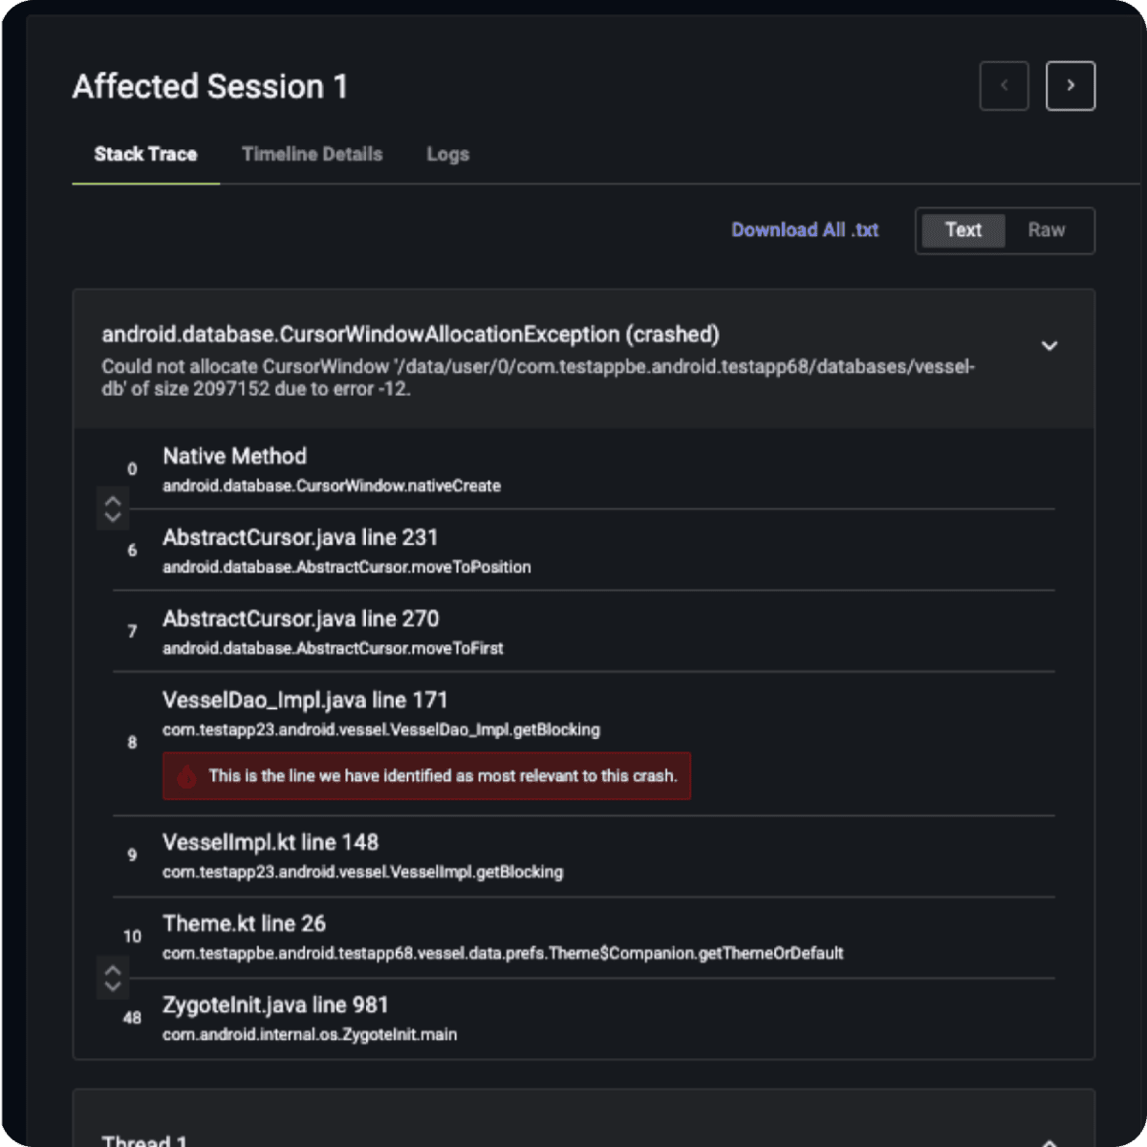Collapse the CursorWindowAllocationException details

coord(1050,346)
